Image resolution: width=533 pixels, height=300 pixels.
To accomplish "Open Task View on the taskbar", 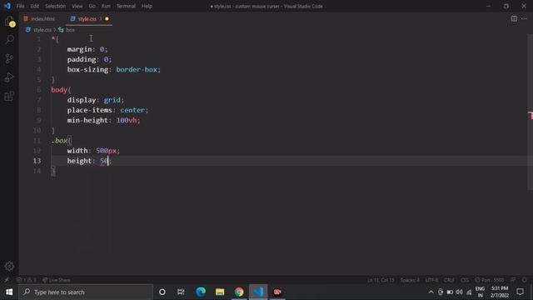I will tap(181, 292).
